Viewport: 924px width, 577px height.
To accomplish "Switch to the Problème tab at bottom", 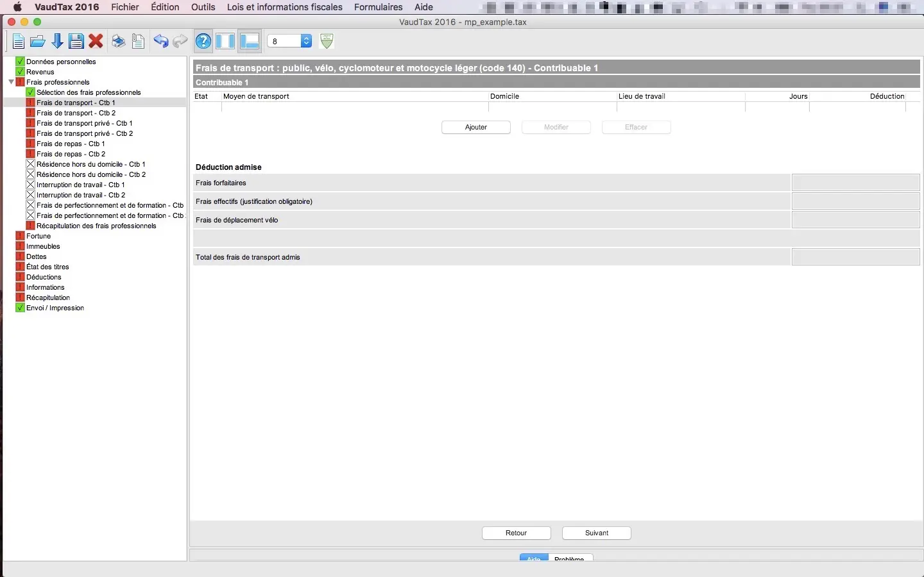I will point(570,558).
